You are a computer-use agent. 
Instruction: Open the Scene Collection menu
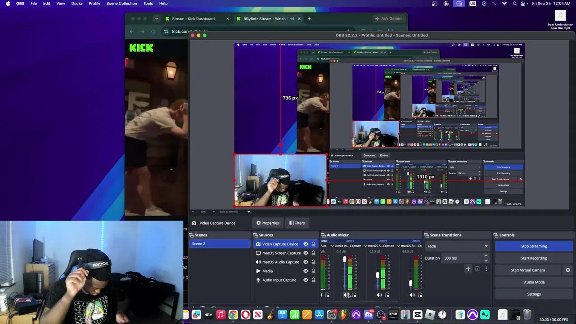[121, 4]
